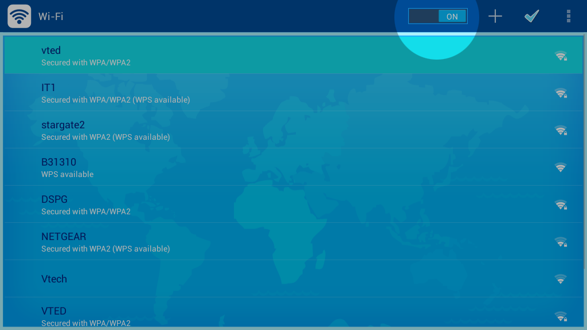Click the network list scrollbar
587x330 pixels.
click(585, 152)
